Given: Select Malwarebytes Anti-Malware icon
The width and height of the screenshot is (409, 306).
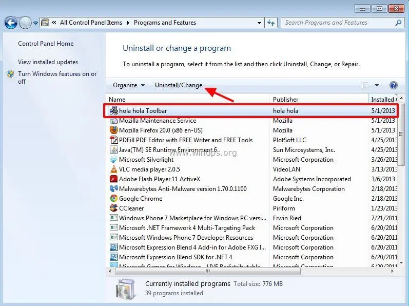Looking at the screenshot, I should tap(114, 188).
